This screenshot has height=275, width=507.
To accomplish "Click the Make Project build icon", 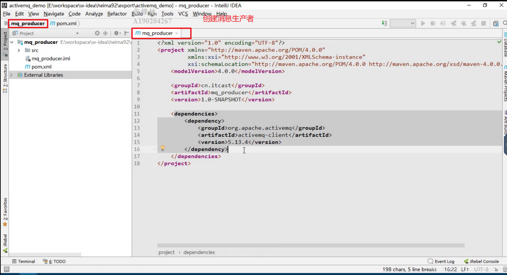I will (x=384, y=23).
